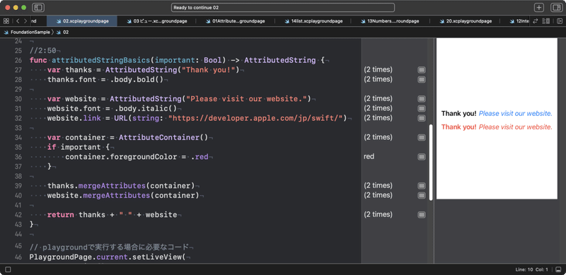The width and height of the screenshot is (566, 275).
Task: Show the quick look result for line 27
Action: pos(421,70)
